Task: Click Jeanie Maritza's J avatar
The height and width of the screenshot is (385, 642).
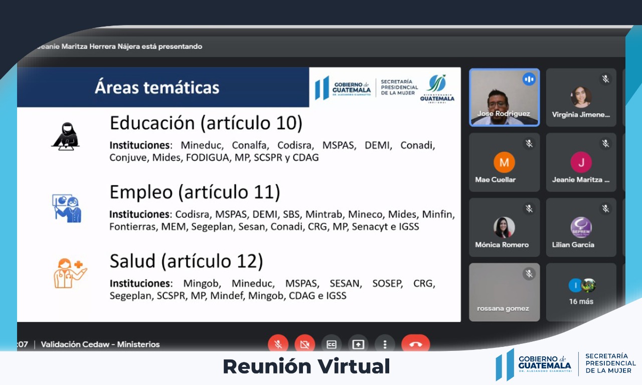Action: tap(581, 162)
